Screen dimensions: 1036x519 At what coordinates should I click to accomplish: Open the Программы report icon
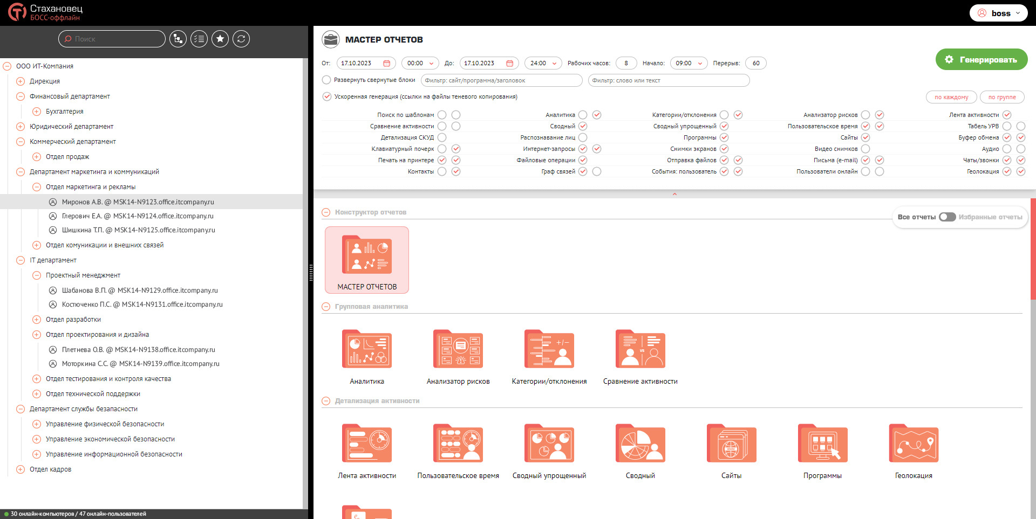click(x=823, y=444)
